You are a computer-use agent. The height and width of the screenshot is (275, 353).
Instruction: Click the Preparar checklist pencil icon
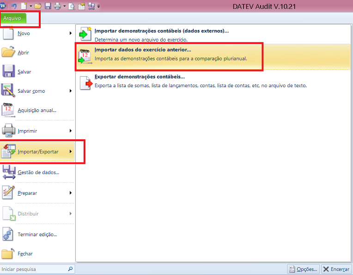coord(8,192)
